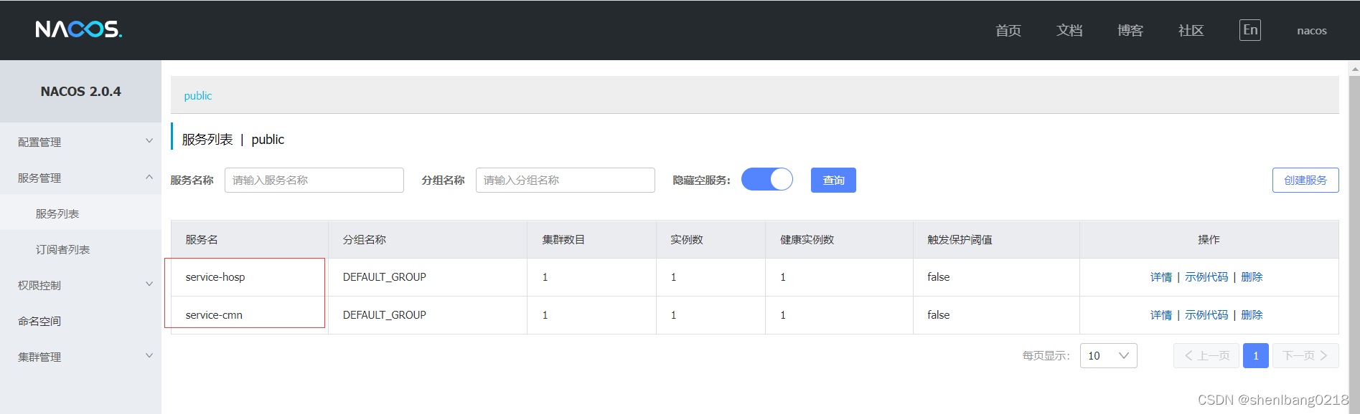This screenshot has height=414, width=1360.
Task: Expand the 集群管理 menu chevron
Action: click(x=149, y=356)
